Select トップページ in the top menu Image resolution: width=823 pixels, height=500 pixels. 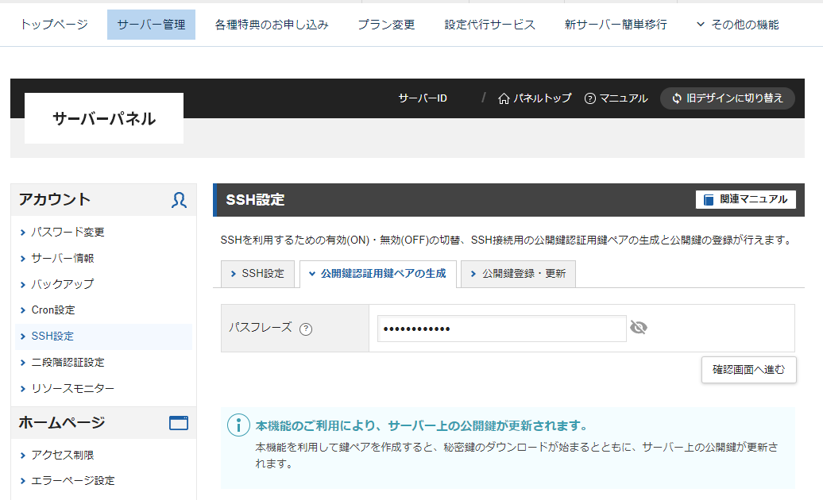(52, 25)
